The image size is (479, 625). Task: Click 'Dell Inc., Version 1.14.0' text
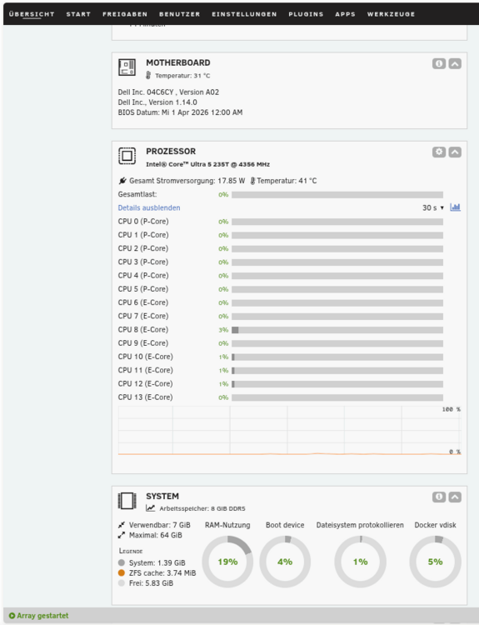coord(157,102)
